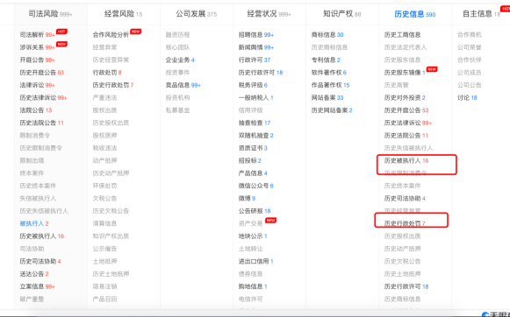Open the 自主信息 tab

click(481, 14)
